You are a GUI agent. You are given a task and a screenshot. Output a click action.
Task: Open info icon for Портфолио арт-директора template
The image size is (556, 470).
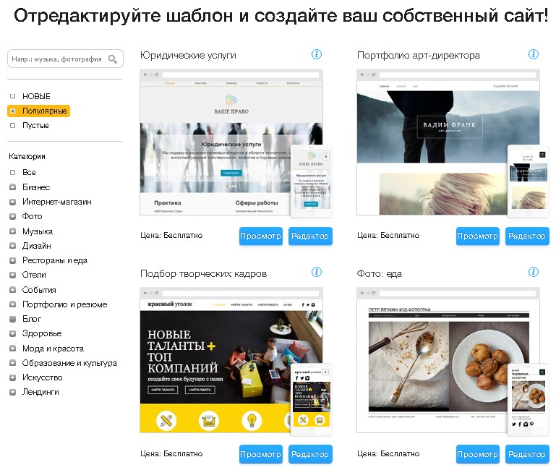click(x=534, y=54)
